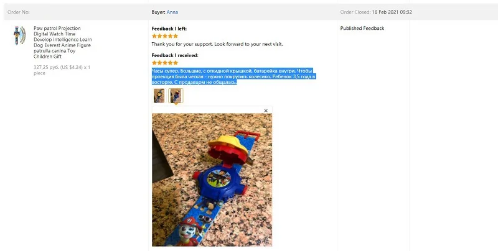Click the seller reply thanking for support
Image resolution: width=498 pixels, height=251 pixels.
(x=217, y=44)
